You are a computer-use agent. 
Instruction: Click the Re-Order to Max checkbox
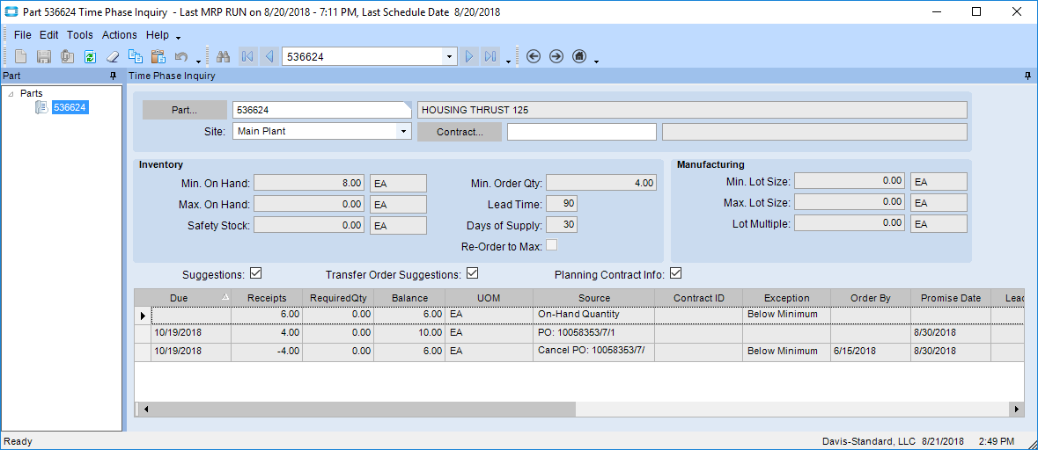click(551, 246)
